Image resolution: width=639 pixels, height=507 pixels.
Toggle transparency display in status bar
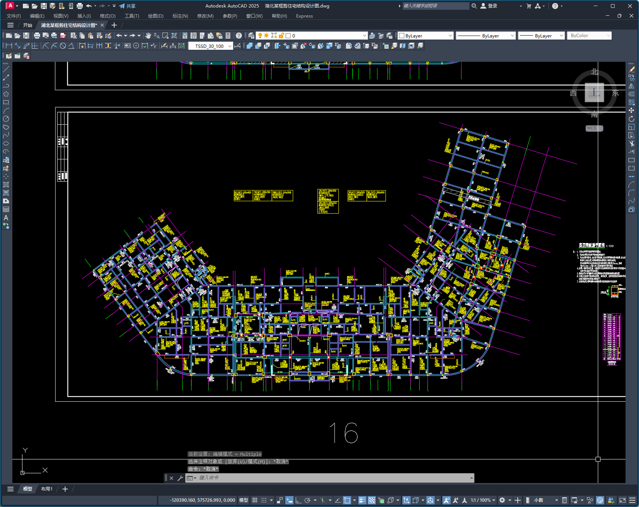(372, 500)
